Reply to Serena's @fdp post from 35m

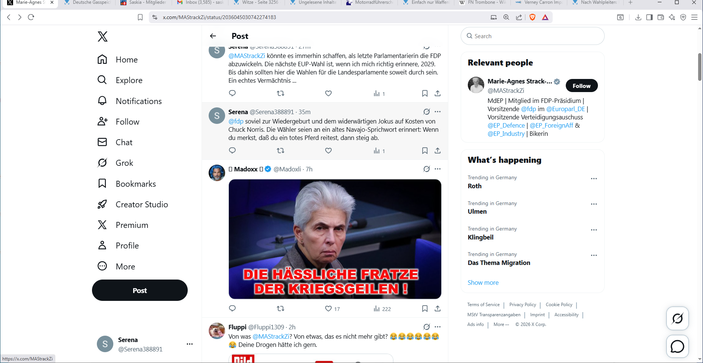(232, 150)
